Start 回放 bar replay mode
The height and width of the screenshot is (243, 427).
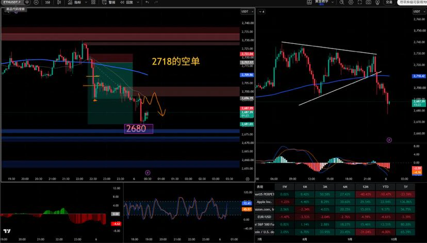coord(127,2)
